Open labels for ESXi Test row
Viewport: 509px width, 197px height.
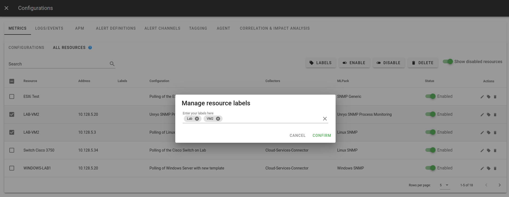489,97
